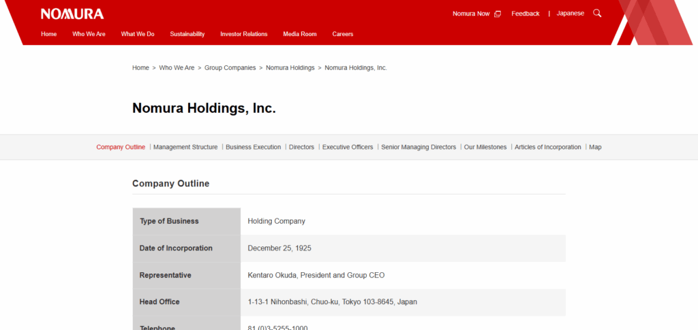
Task: Select the Company Outline tab
Action: point(121,147)
